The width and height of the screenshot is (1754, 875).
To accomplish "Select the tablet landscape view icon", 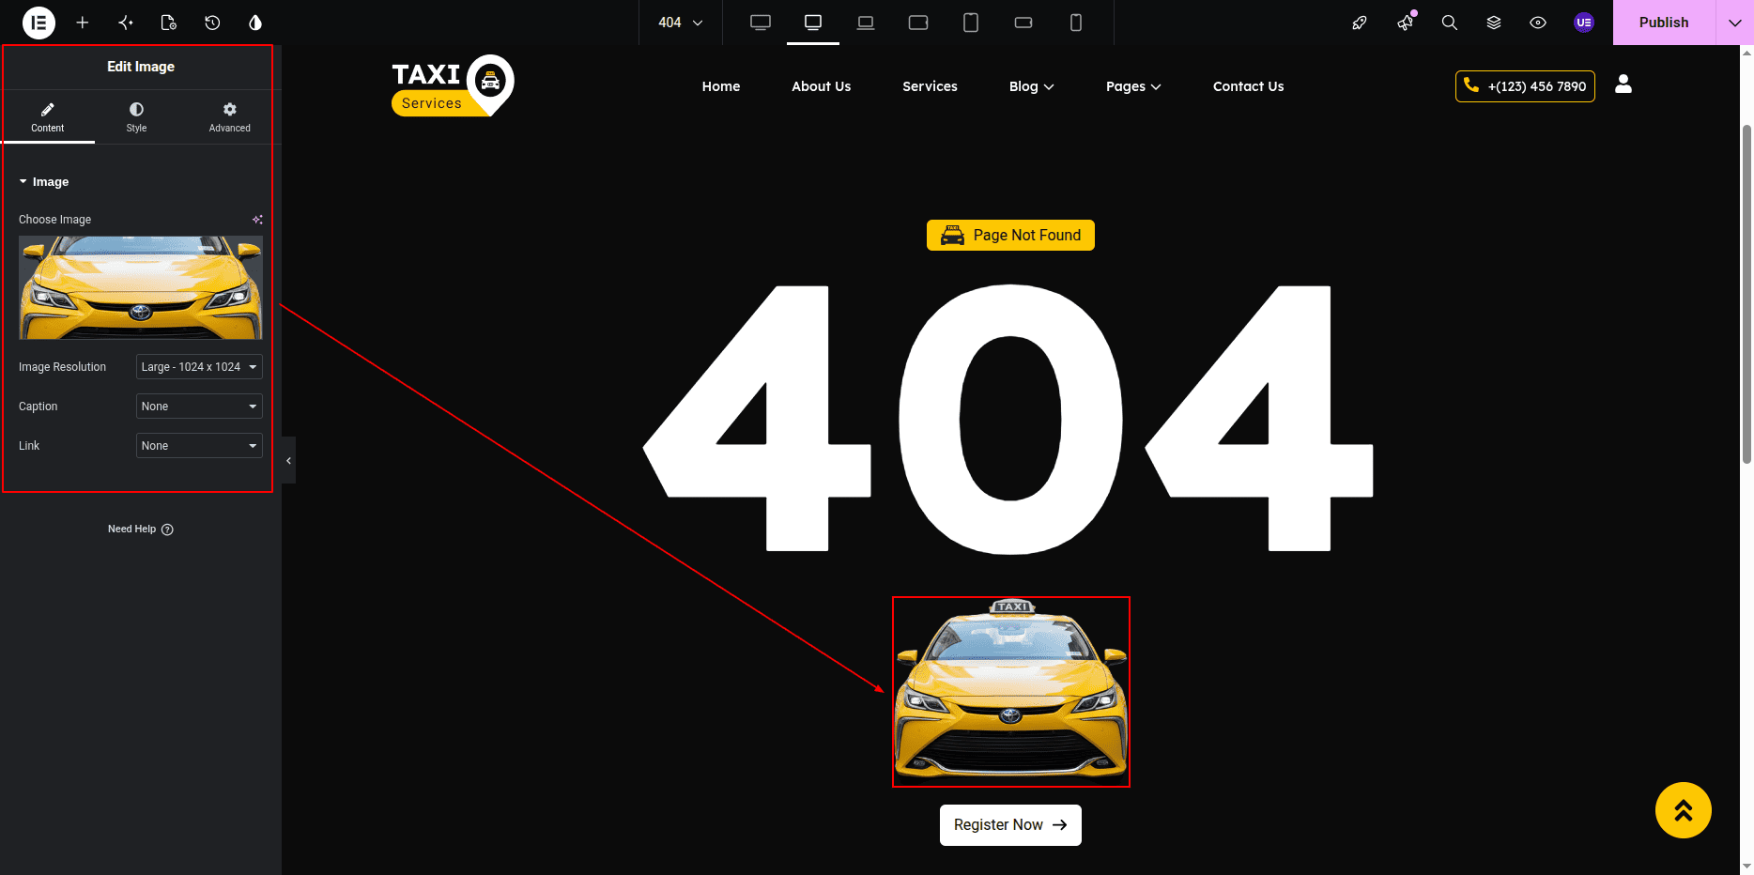I will click(918, 23).
